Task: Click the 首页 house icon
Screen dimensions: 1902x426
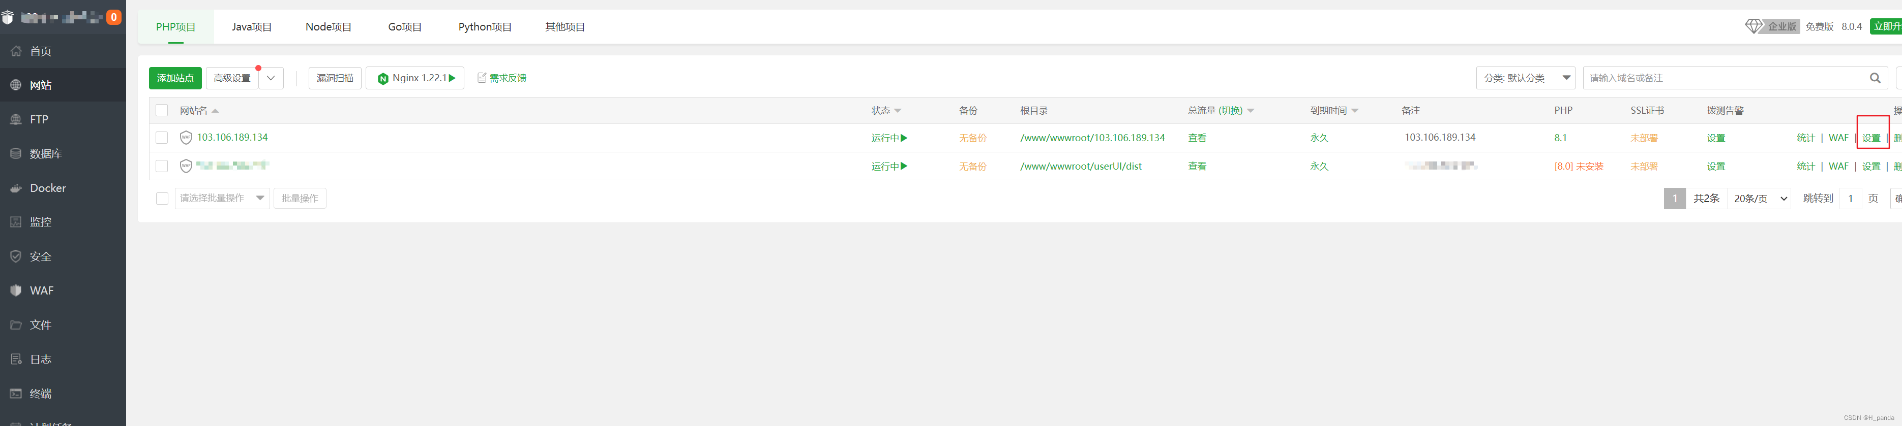Action: 16,51
